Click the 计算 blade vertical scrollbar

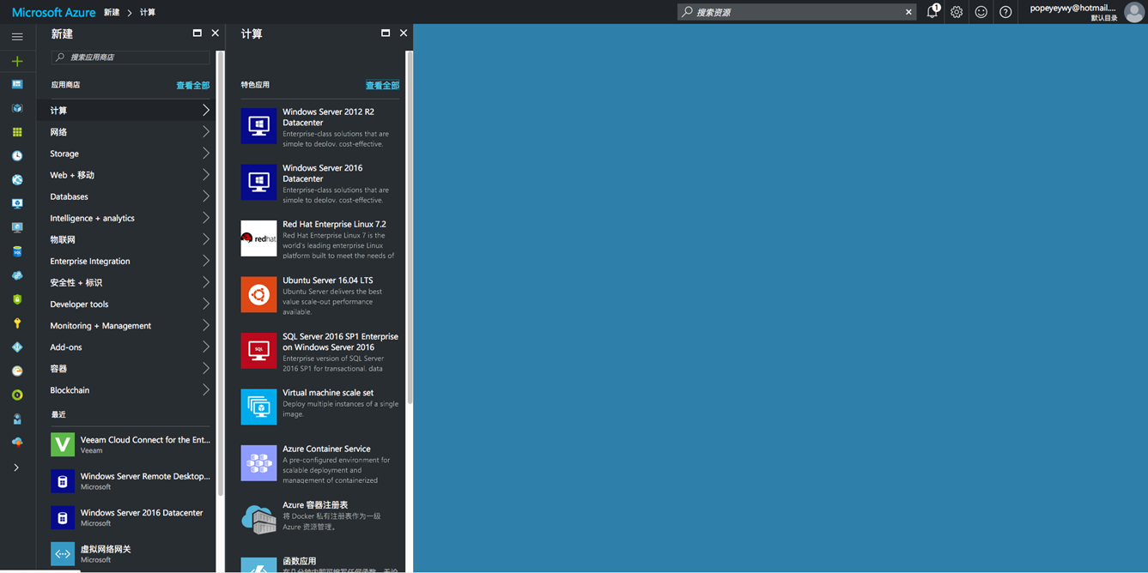pos(410,227)
